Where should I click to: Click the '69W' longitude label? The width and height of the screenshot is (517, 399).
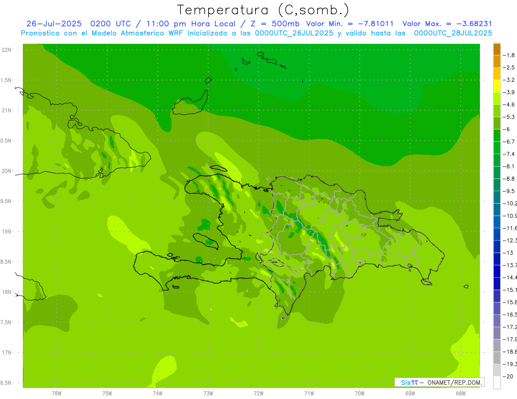[410, 393]
